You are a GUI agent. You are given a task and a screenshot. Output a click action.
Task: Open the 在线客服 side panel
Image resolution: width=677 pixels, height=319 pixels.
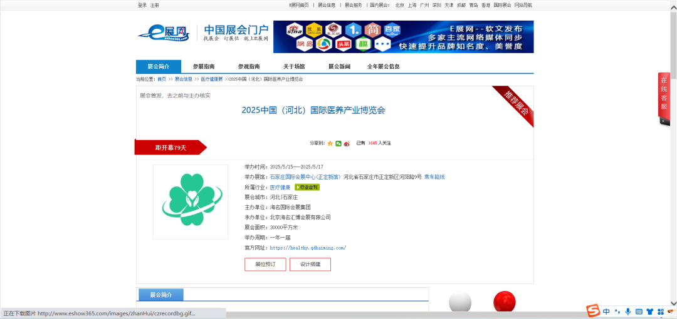[664, 98]
